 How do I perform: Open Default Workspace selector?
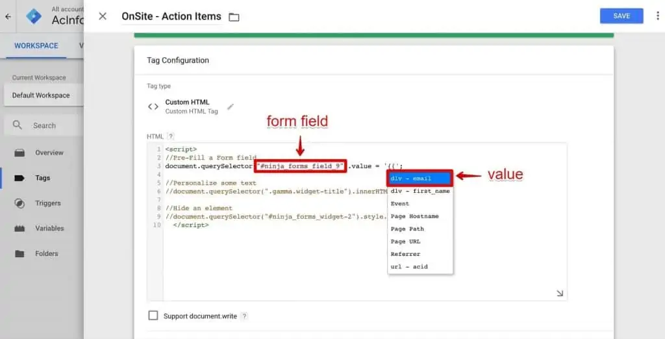(44, 95)
